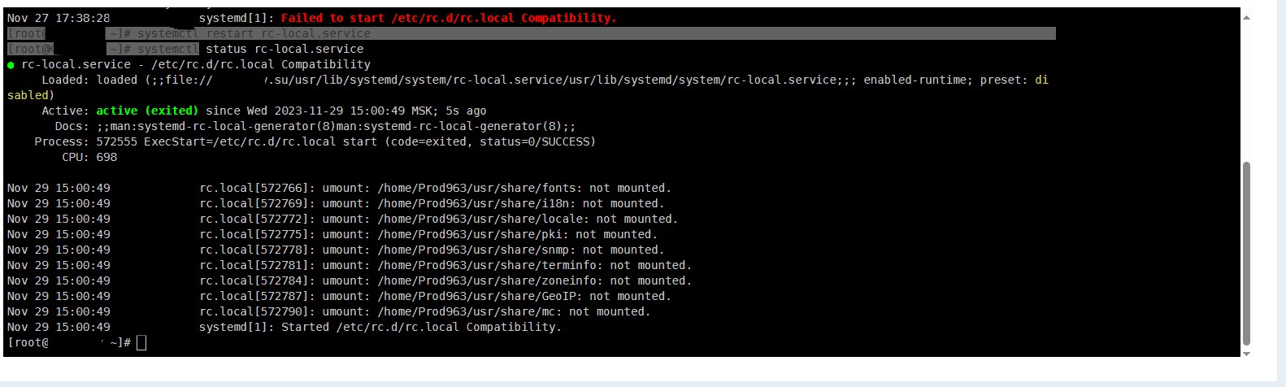Click the umount zoneinfo log line
Screen dimensions: 1286x387
445,280
